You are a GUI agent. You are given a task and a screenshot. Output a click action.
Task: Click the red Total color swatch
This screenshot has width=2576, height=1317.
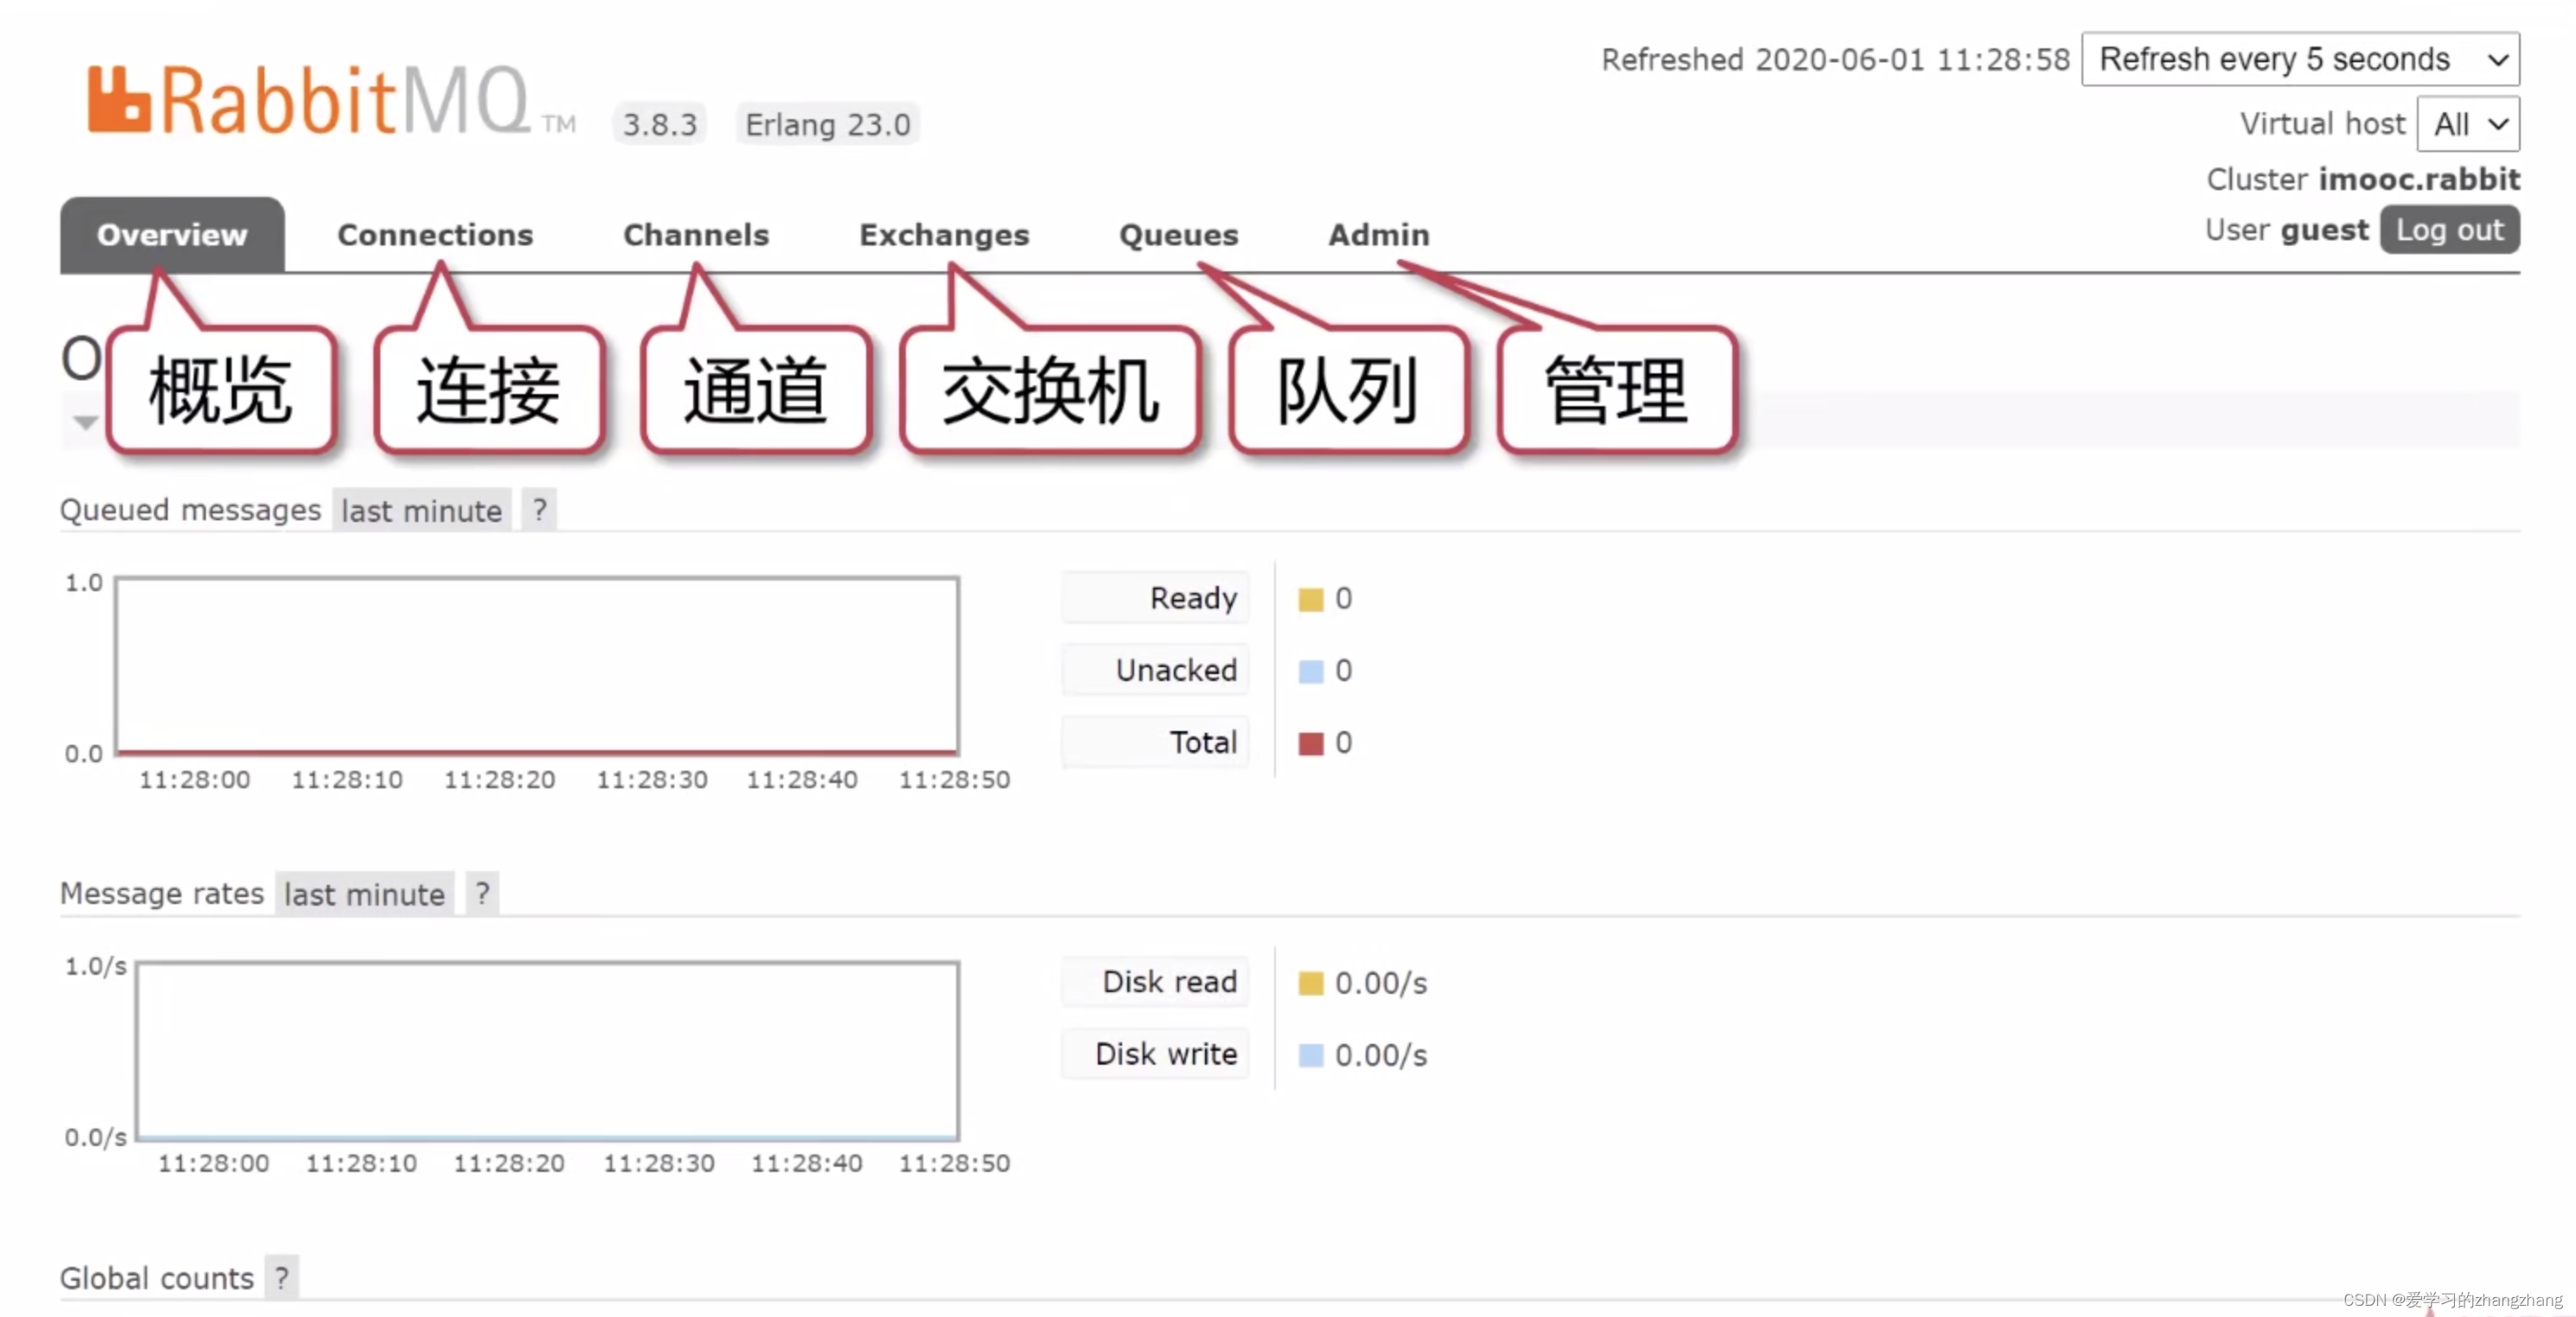point(1310,743)
